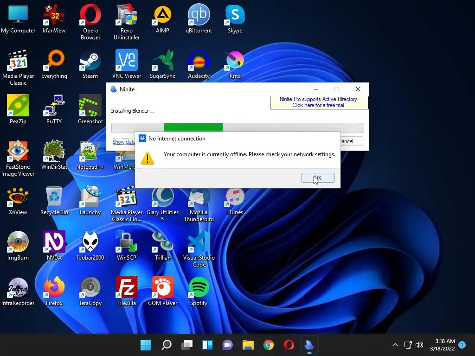Select the IrfanView desktop icon
475x356 pixels.
(54, 19)
